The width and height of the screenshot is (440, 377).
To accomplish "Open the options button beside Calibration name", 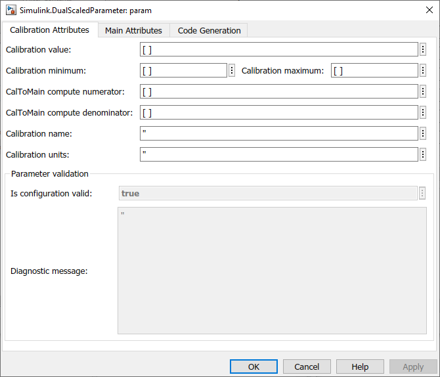I will coord(423,134).
